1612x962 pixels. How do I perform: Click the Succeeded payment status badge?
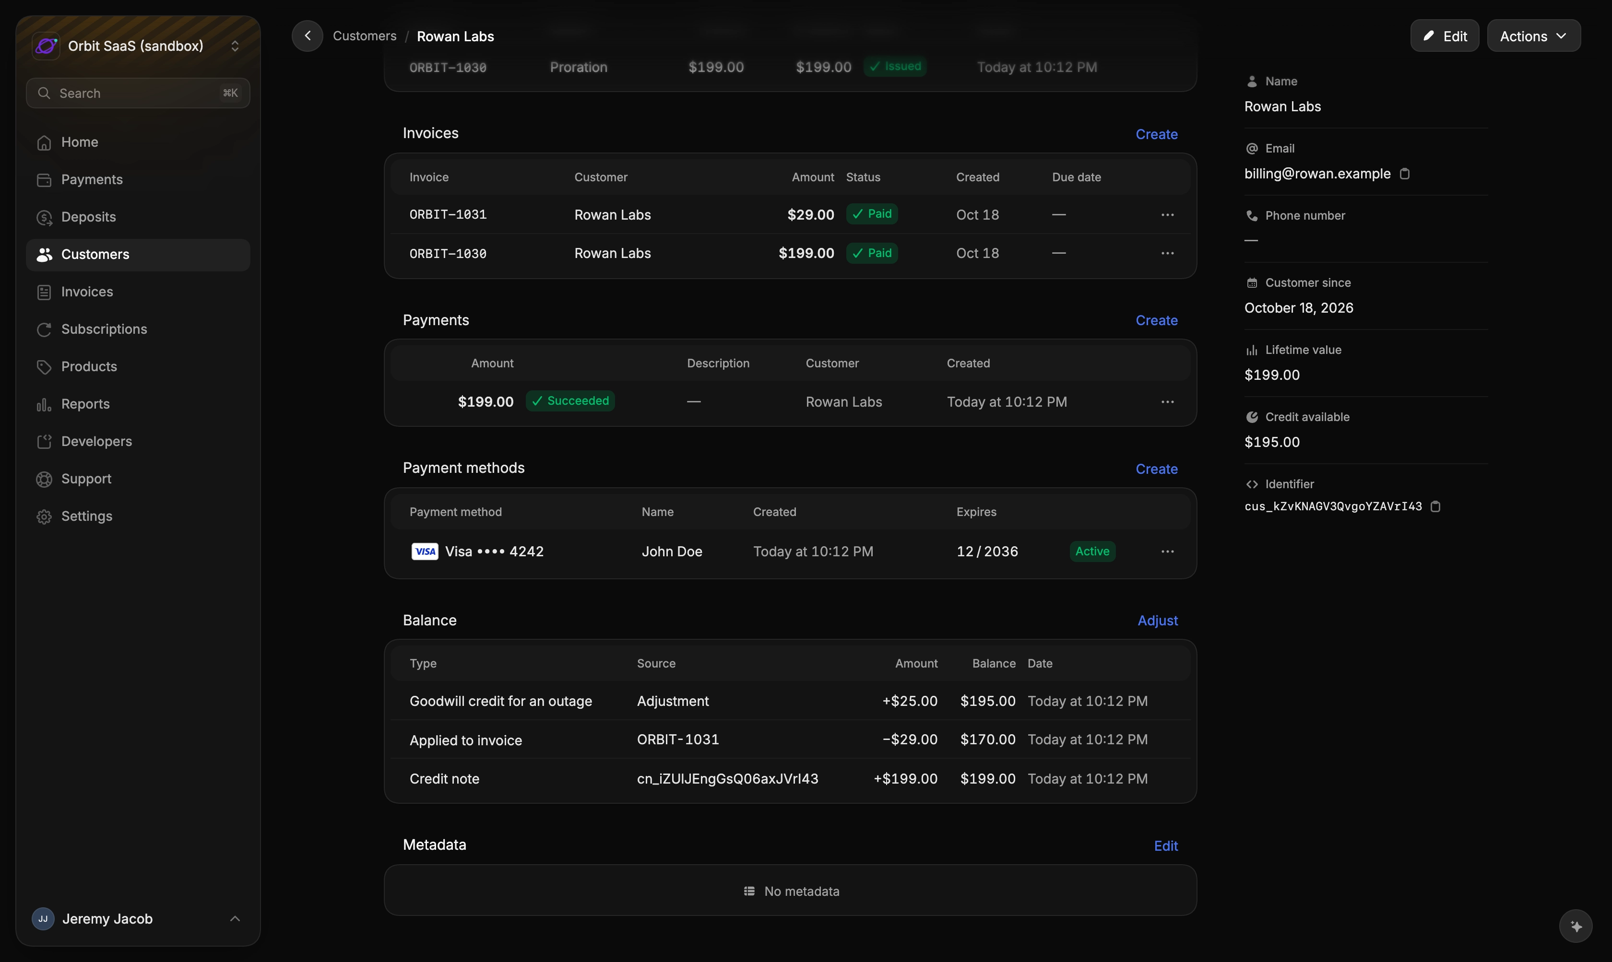[570, 400]
